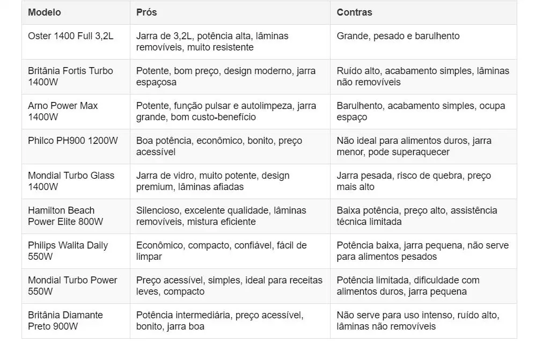Click the "Potência intermediária, preço acessível" cell
The image size is (550, 350).
tap(219, 320)
